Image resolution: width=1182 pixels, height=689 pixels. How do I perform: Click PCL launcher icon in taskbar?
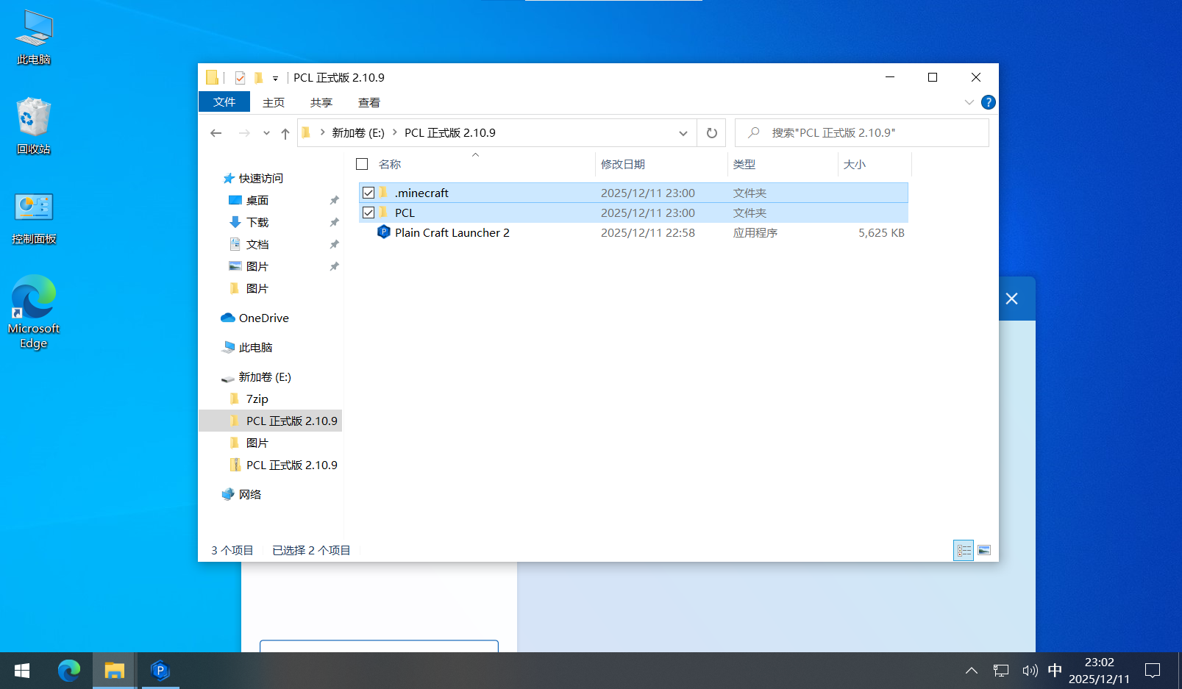point(160,671)
